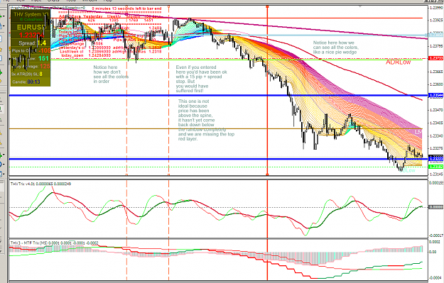The width and height of the screenshot is (444, 283).
Task: Click the red ADRLow label
Action: [398, 62]
